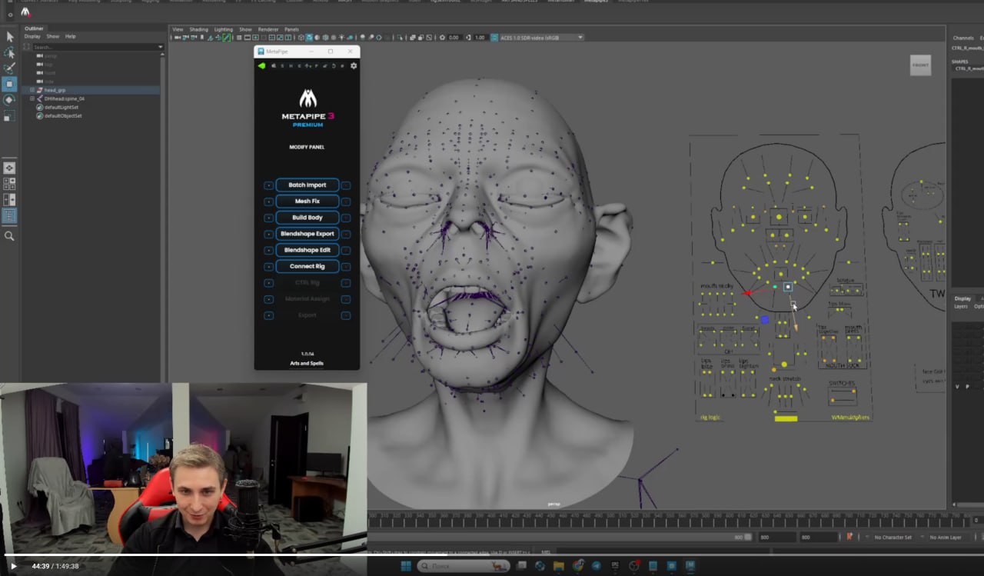Screen dimensions: 984x576
Task: Select the arrow Select tool
Action: pos(9,36)
